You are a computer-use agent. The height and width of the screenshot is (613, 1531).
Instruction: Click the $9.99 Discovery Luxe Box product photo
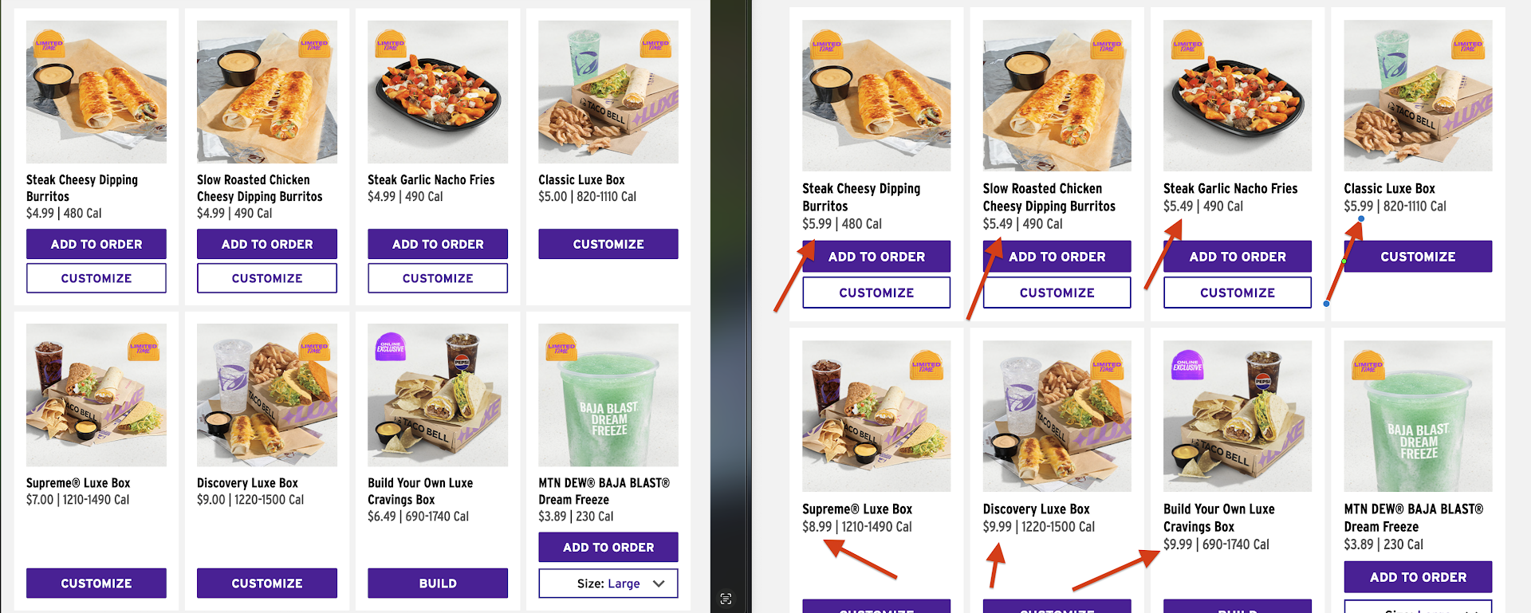pyautogui.click(x=1057, y=416)
